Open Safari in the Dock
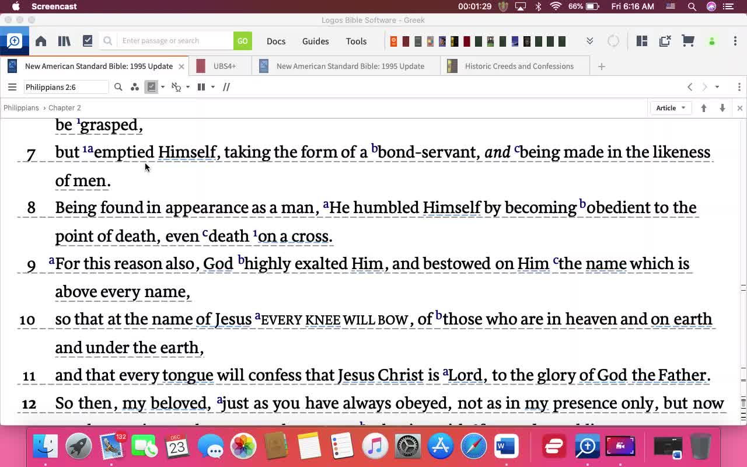The image size is (747, 467). coord(473,447)
